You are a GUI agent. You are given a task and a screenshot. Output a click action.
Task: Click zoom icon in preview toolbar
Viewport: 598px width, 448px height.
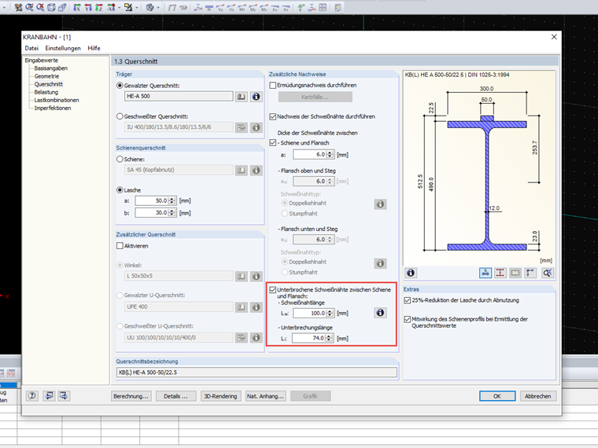point(547,273)
